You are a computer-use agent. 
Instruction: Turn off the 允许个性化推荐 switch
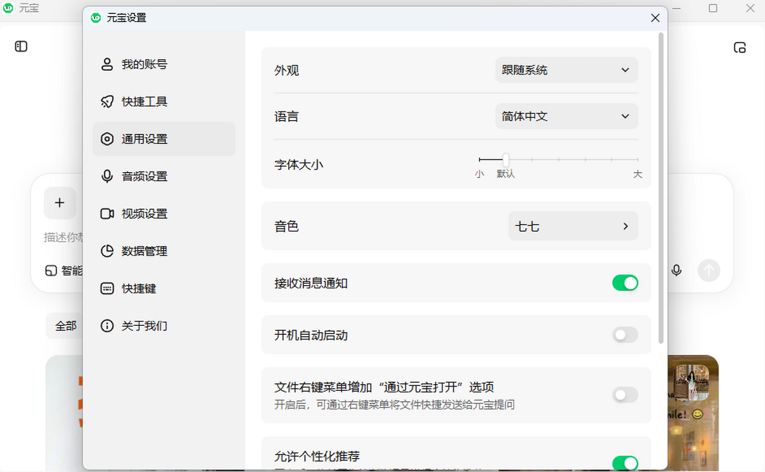(x=625, y=463)
